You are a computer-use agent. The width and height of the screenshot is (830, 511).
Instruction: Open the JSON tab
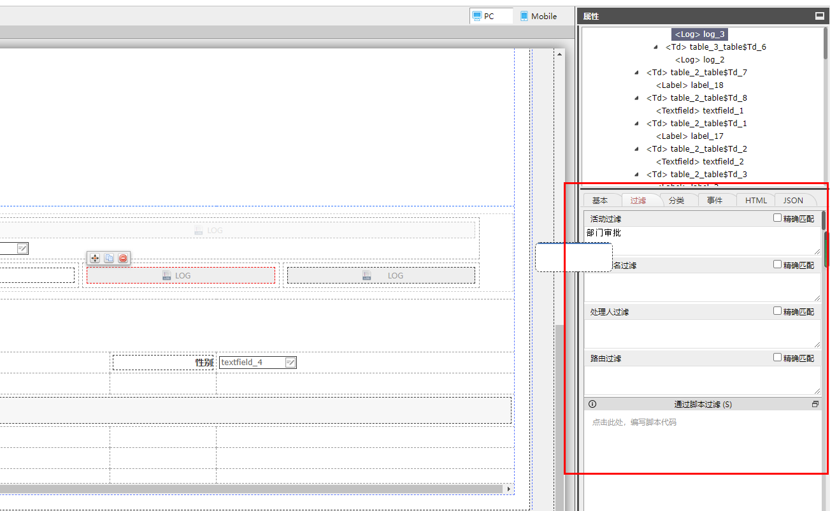click(x=793, y=200)
